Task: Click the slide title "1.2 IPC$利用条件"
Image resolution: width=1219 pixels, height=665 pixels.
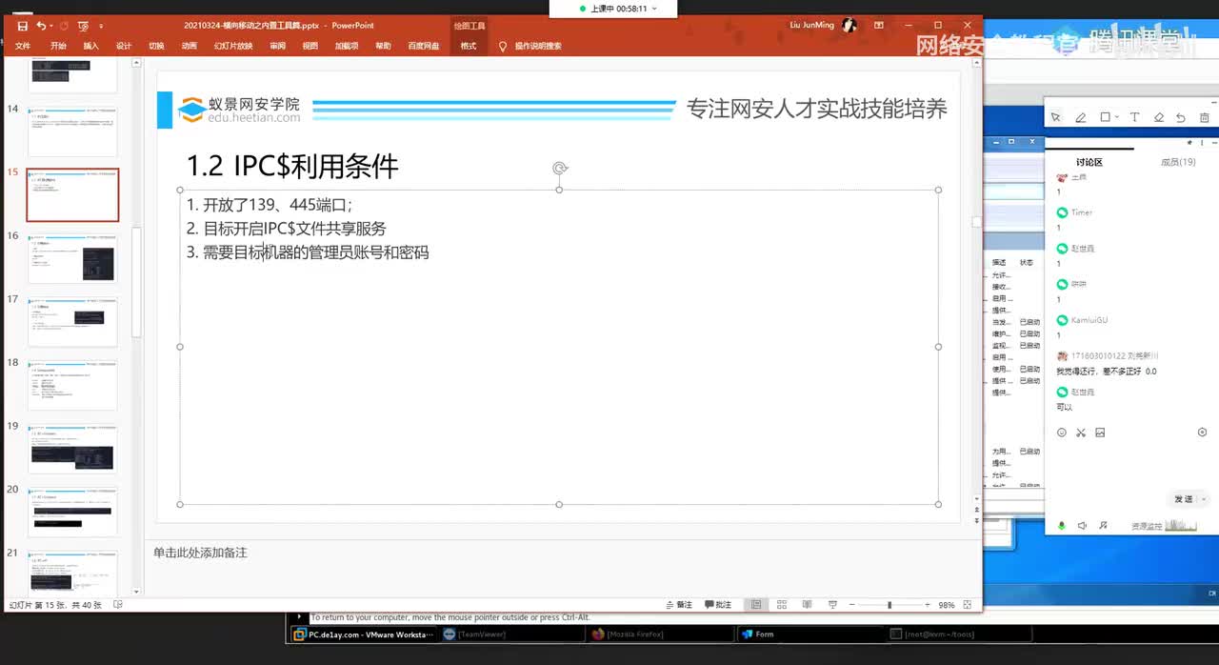Action: [292, 166]
